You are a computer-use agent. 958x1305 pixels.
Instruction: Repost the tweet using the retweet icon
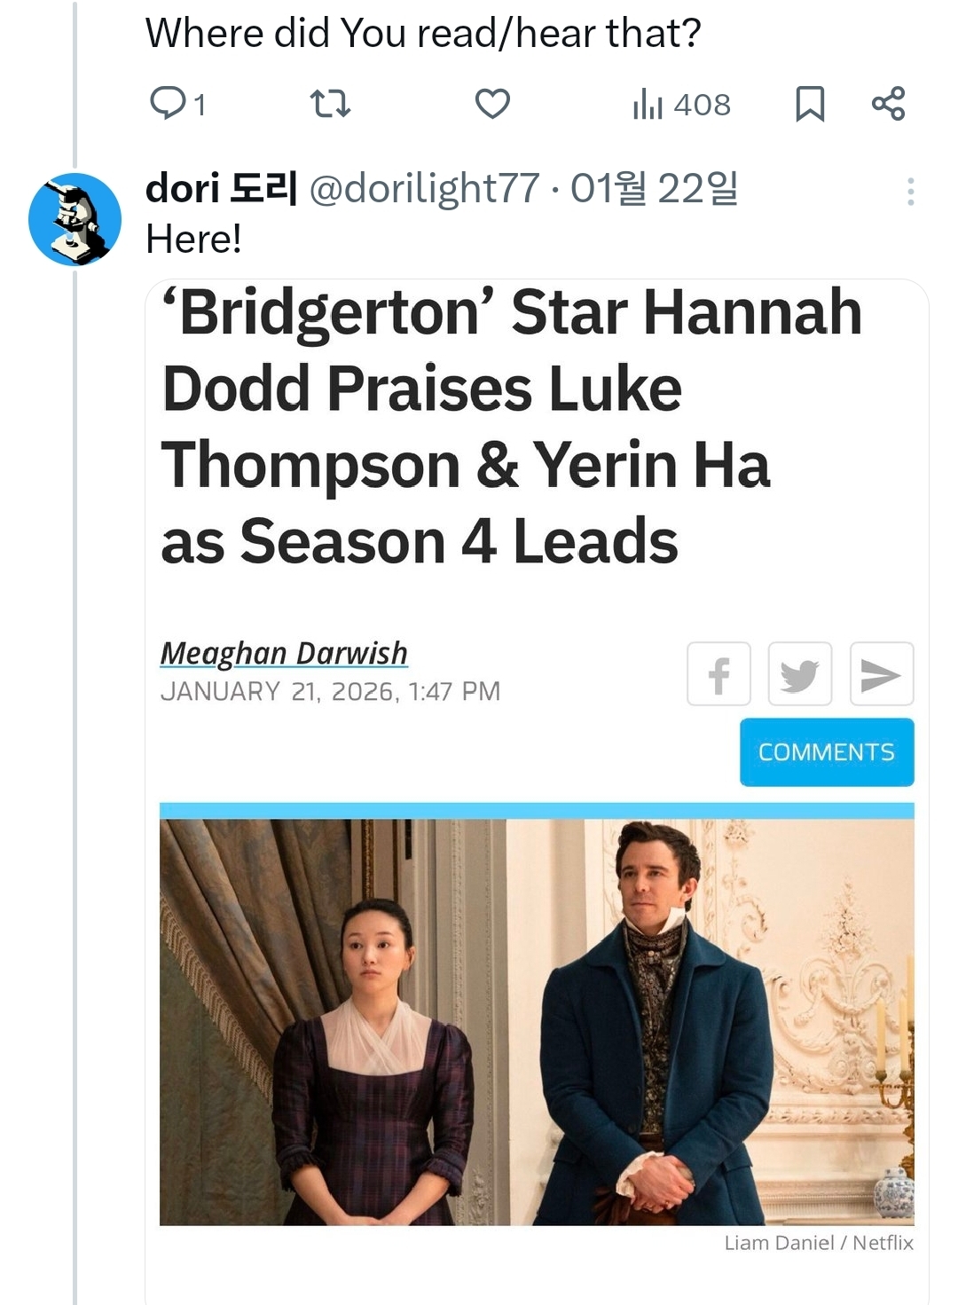[x=332, y=104]
